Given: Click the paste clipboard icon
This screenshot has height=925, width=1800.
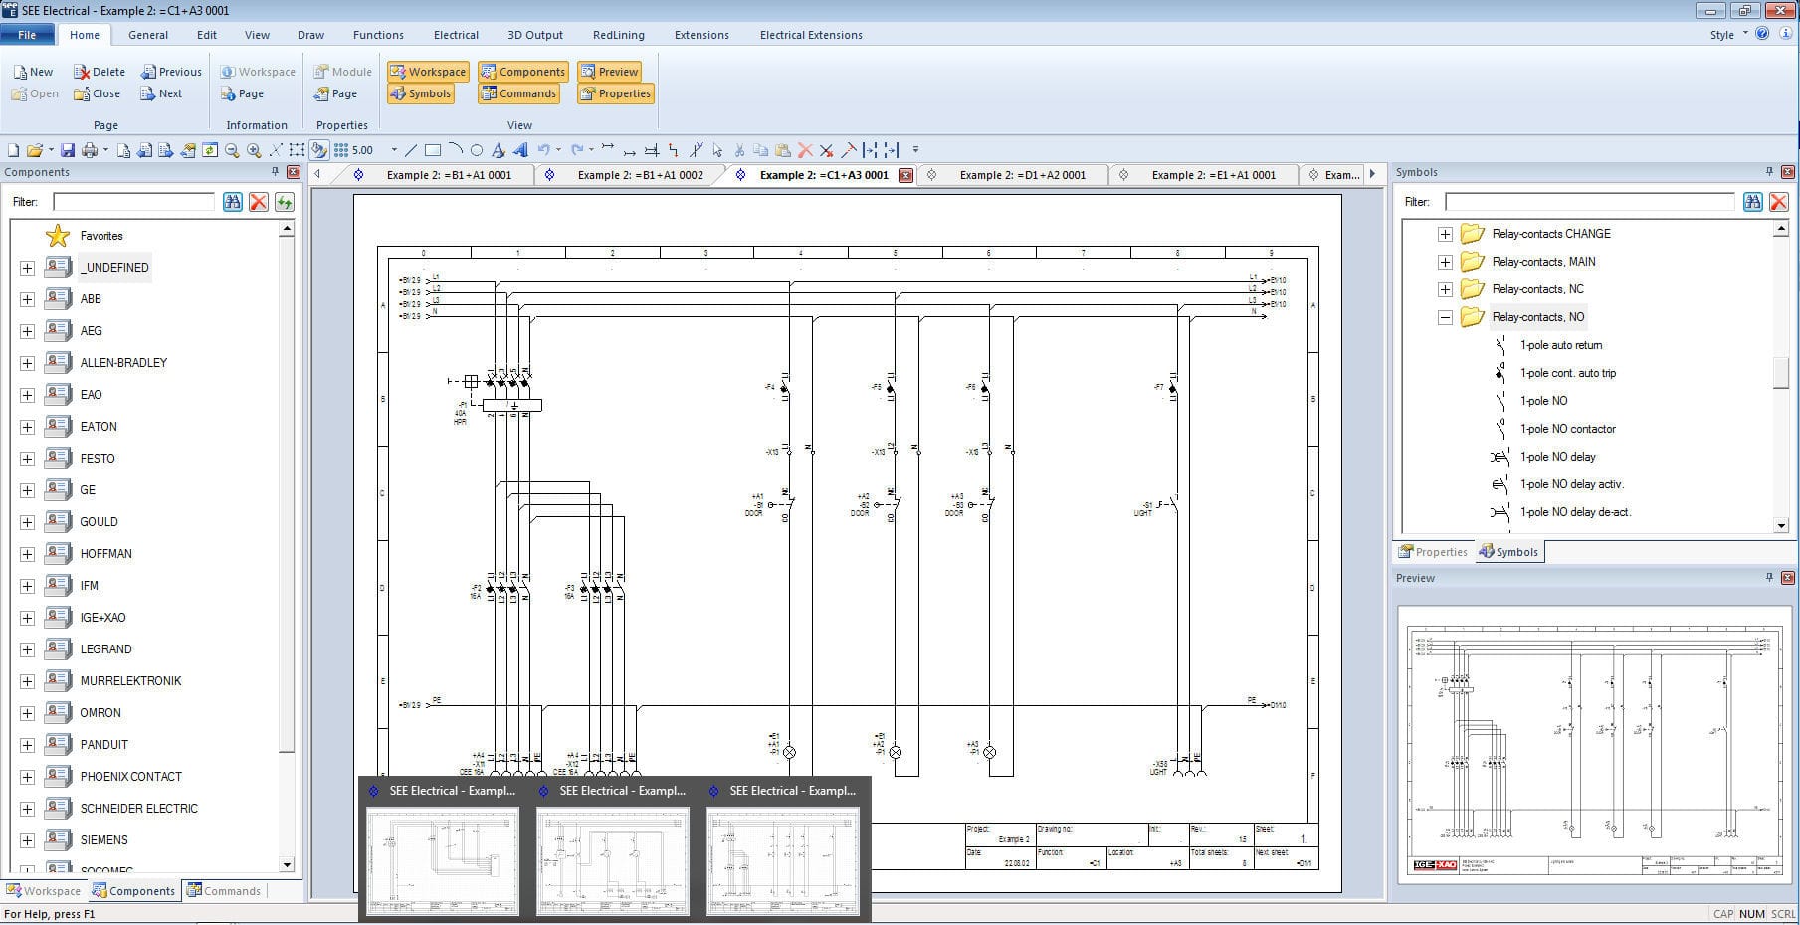Looking at the screenshot, I should click(783, 150).
